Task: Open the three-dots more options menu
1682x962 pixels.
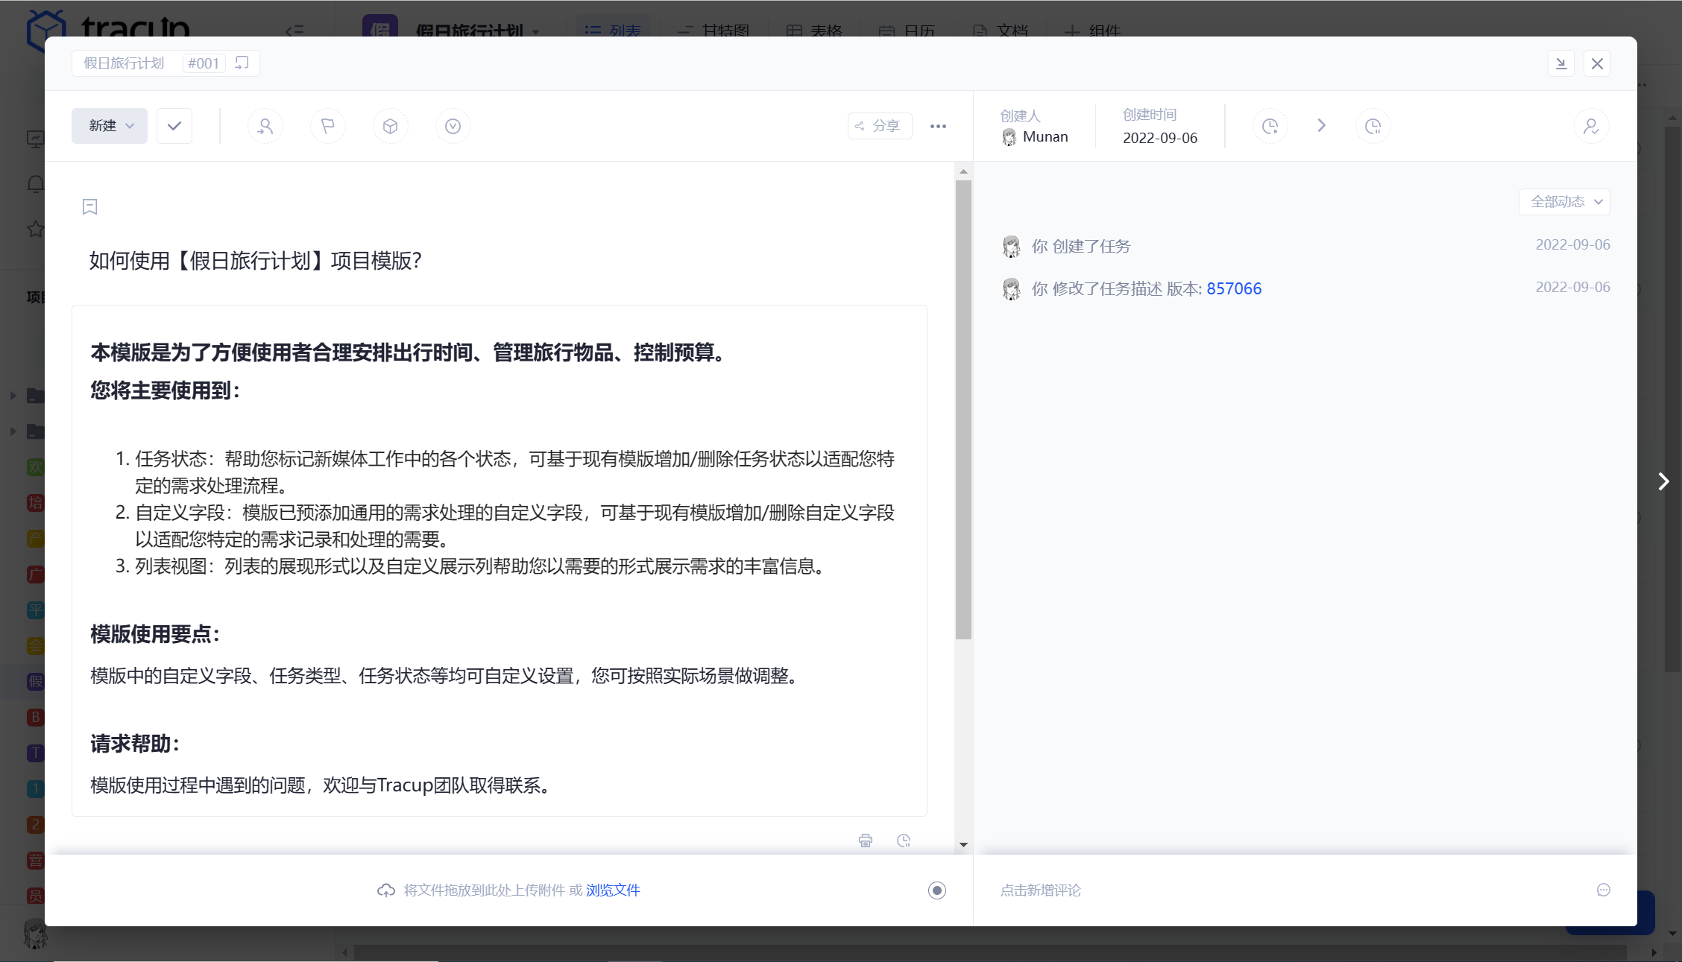Action: point(938,126)
